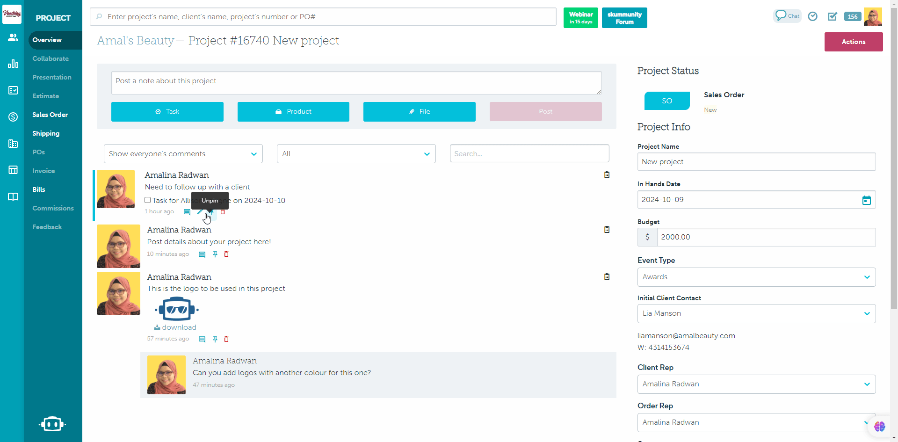
Task: Expand the 'Show everyone's comments' dropdown
Action: [x=183, y=154]
